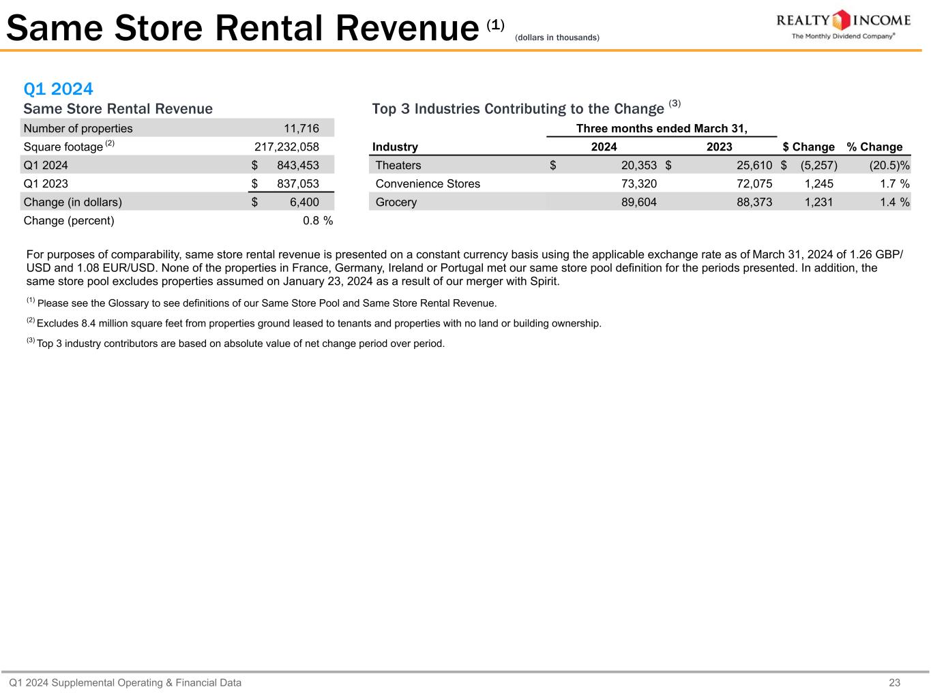
Task: Click the Top 3 Industries Contributing heading
Action: tap(518, 109)
